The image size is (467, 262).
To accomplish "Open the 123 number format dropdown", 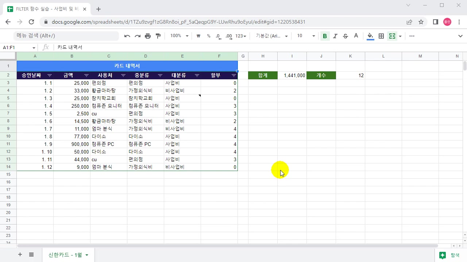I will tap(240, 36).
